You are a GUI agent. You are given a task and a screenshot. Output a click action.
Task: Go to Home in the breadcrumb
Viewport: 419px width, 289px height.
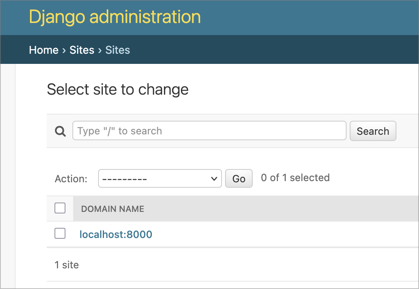click(x=44, y=50)
